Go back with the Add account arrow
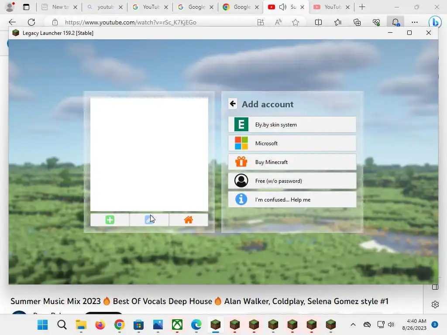Screen dimensions: 447x335 tap(233, 104)
